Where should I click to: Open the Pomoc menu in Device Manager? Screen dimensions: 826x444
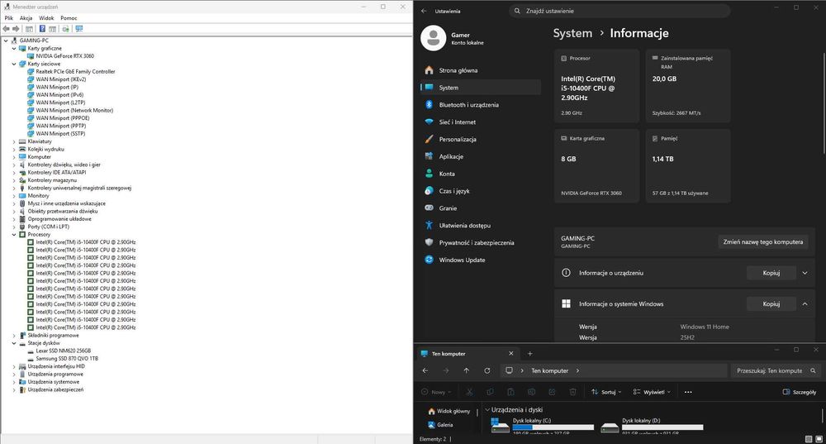tap(69, 18)
